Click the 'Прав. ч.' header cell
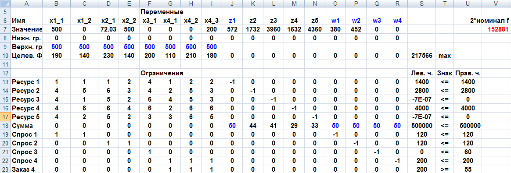 [x=468, y=73]
